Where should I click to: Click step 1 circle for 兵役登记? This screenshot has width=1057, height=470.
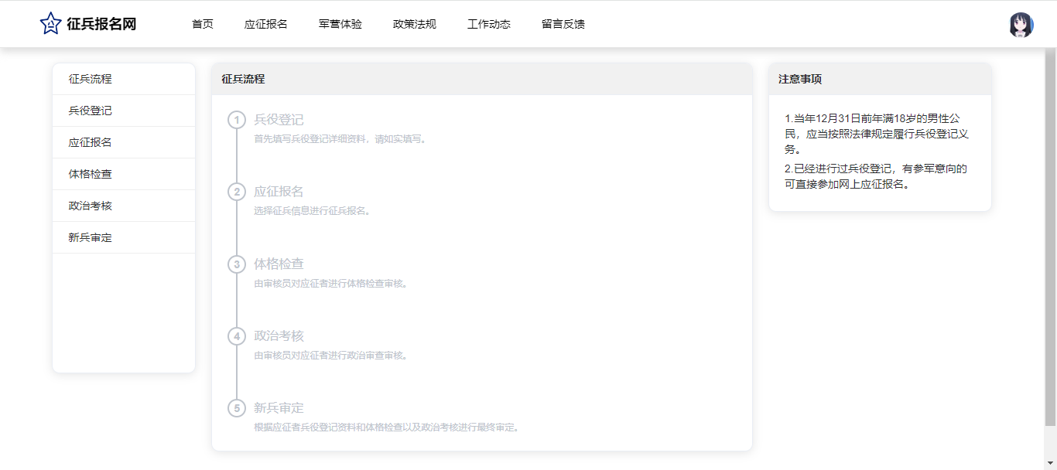click(237, 120)
